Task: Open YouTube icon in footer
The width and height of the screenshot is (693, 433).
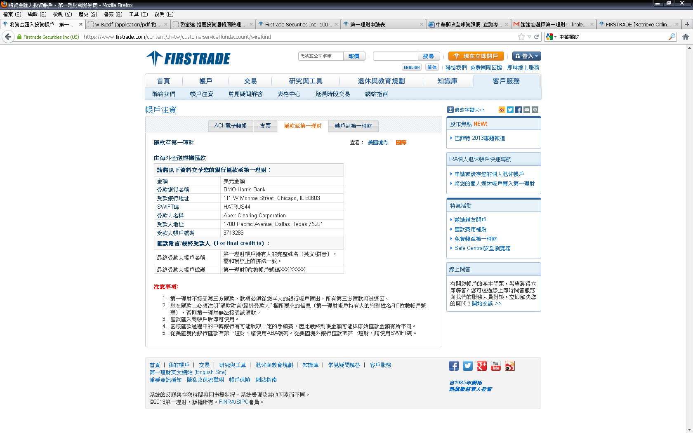Action: click(496, 366)
